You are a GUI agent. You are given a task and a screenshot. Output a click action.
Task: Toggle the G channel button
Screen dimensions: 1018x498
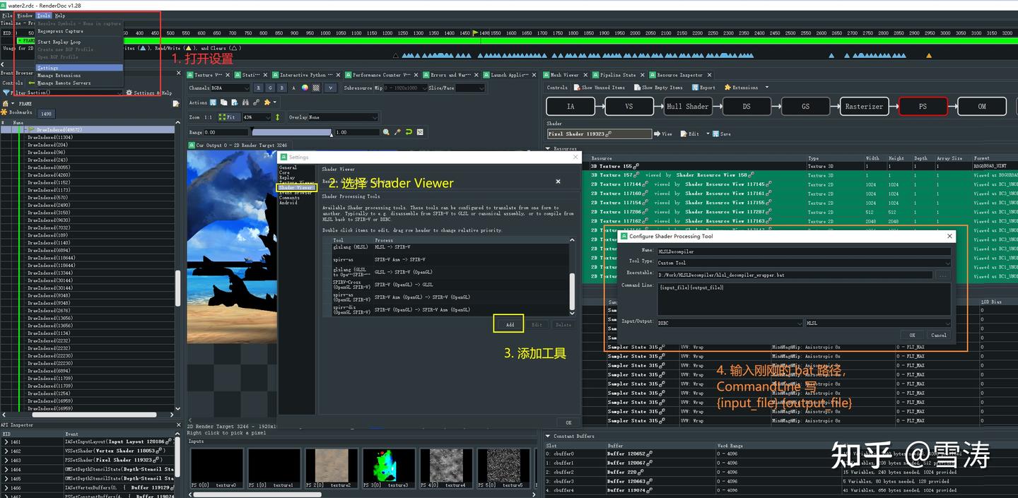(270, 88)
